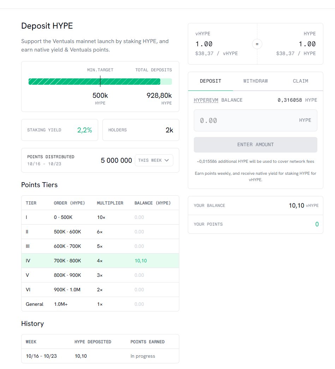The height and width of the screenshot is (369, 335).
Task: Click the HYPE amount input field
Action: (256, 120)
